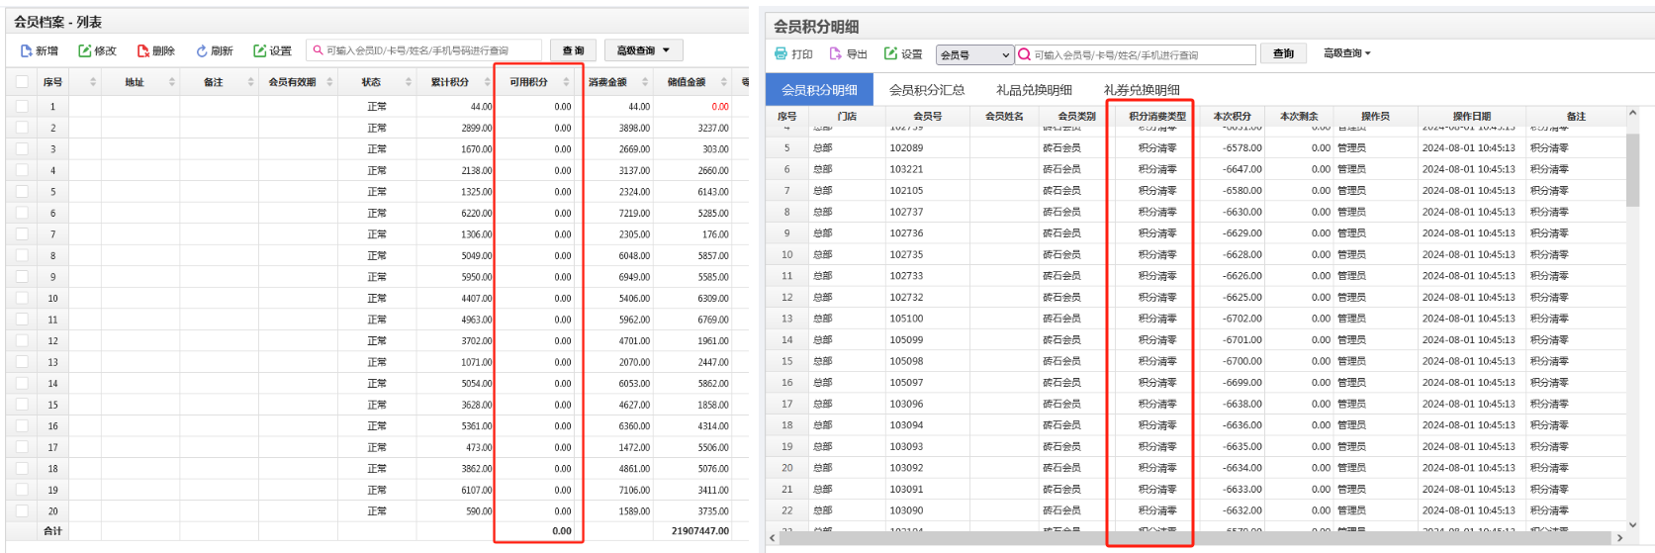The width and height of the screenshot is (1655, 553).
Task: Click 储值金额 value 6769.00 in row 11
Action: pos(712,320)
